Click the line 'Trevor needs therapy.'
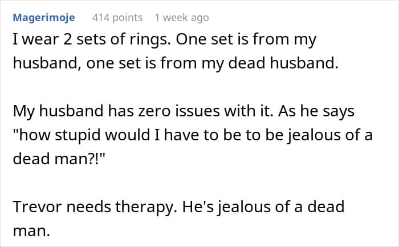Screen dimensions: 399x247 (x=178, y=206)
